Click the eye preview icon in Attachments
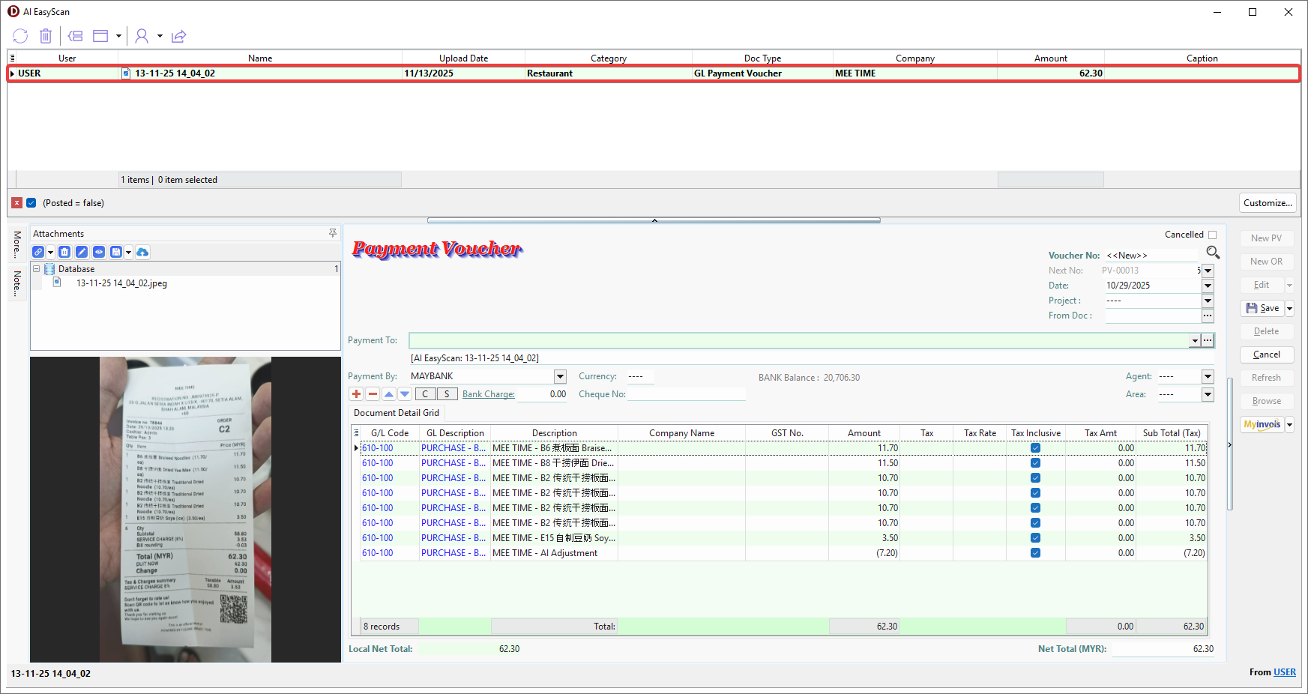The width and height of the screenshot is (1308, 694). pyautogui.click(x=99, y=253)
